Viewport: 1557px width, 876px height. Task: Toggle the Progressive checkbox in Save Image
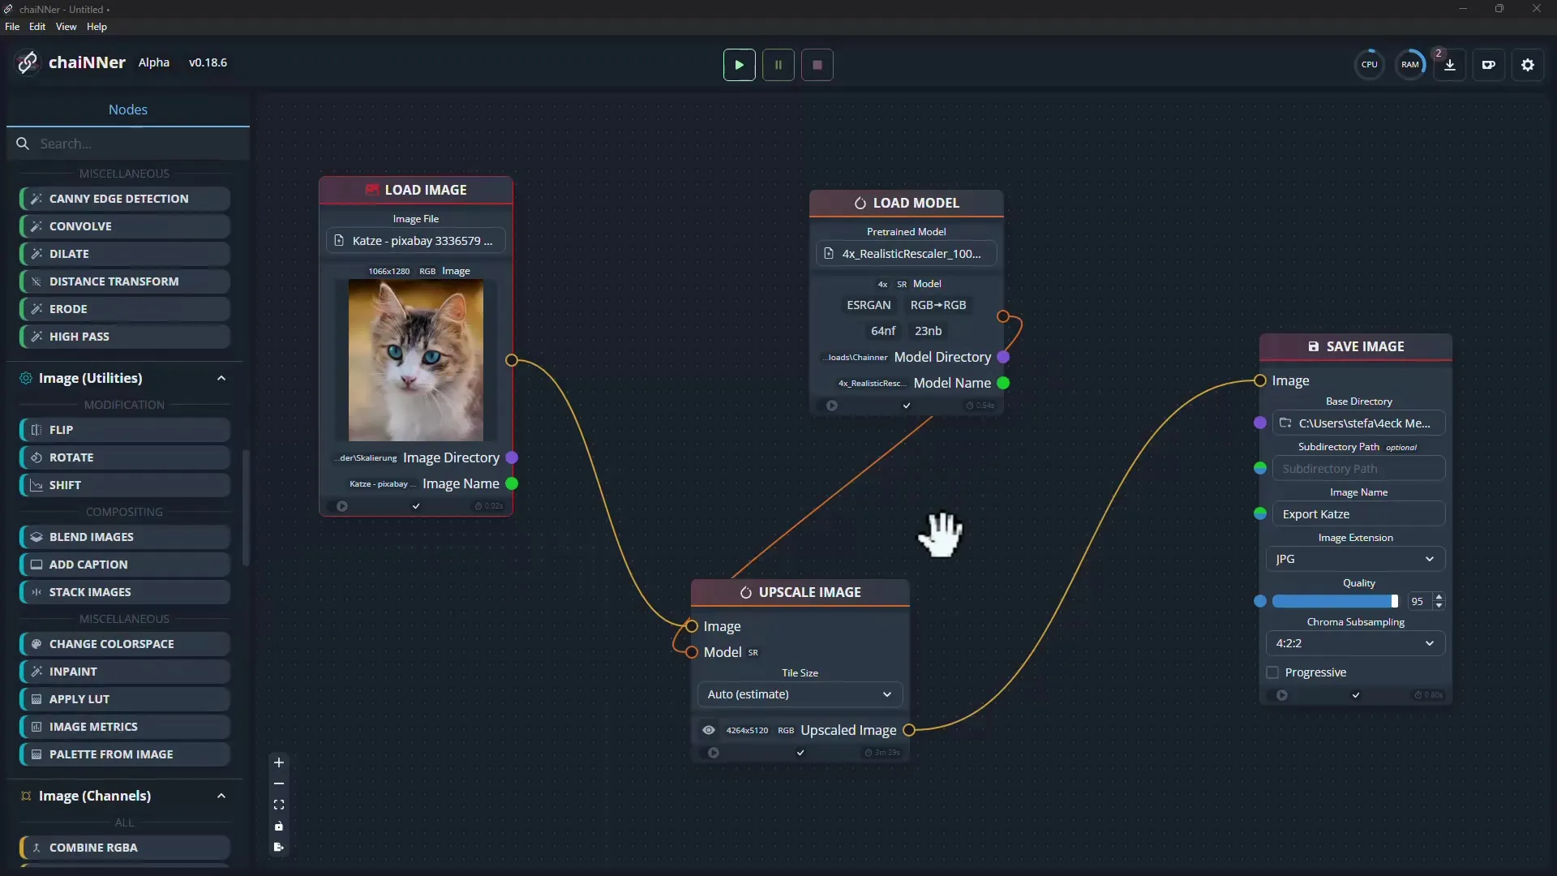pos(1272,672)
